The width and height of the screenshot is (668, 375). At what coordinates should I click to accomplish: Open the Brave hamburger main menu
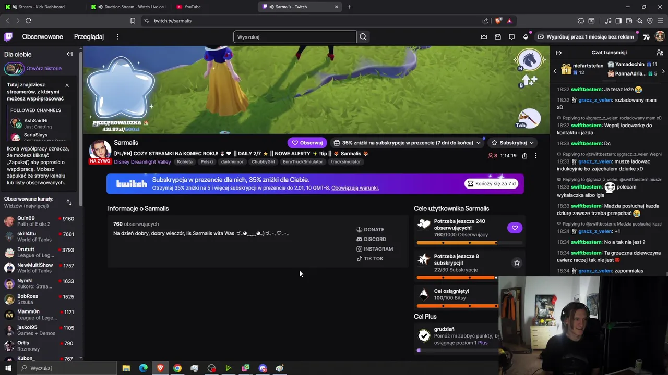pos(660,21)
